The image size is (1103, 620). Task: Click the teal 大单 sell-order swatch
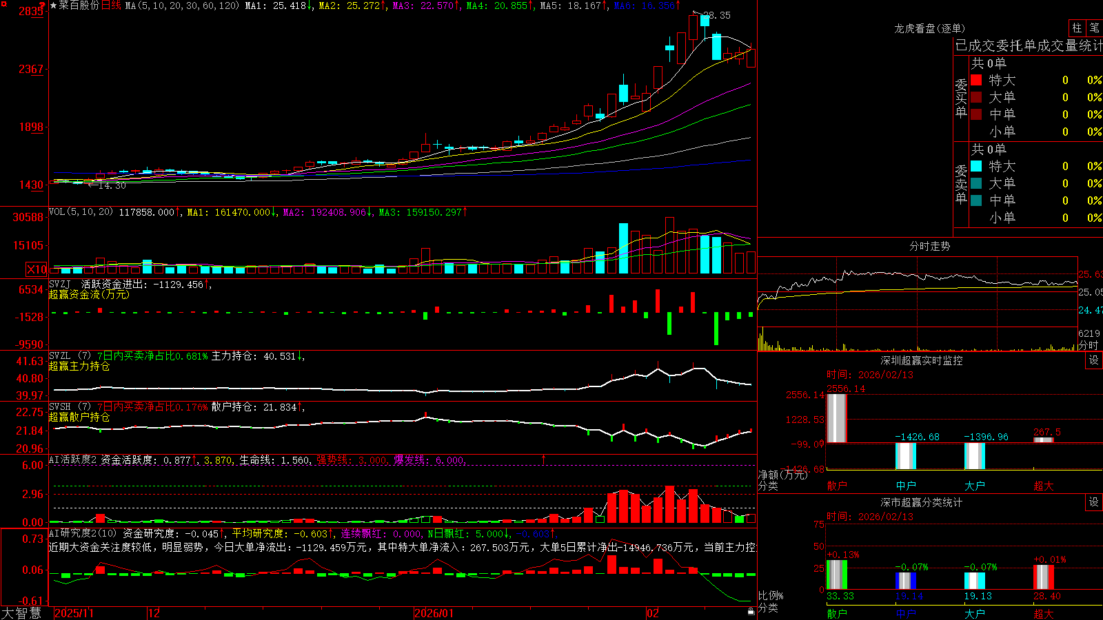[976, 183]
